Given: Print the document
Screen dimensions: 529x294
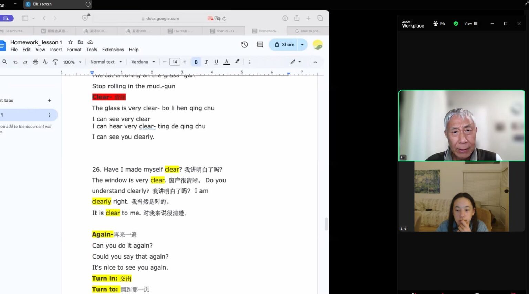Looking at the screenshot, I should point(35,62).
